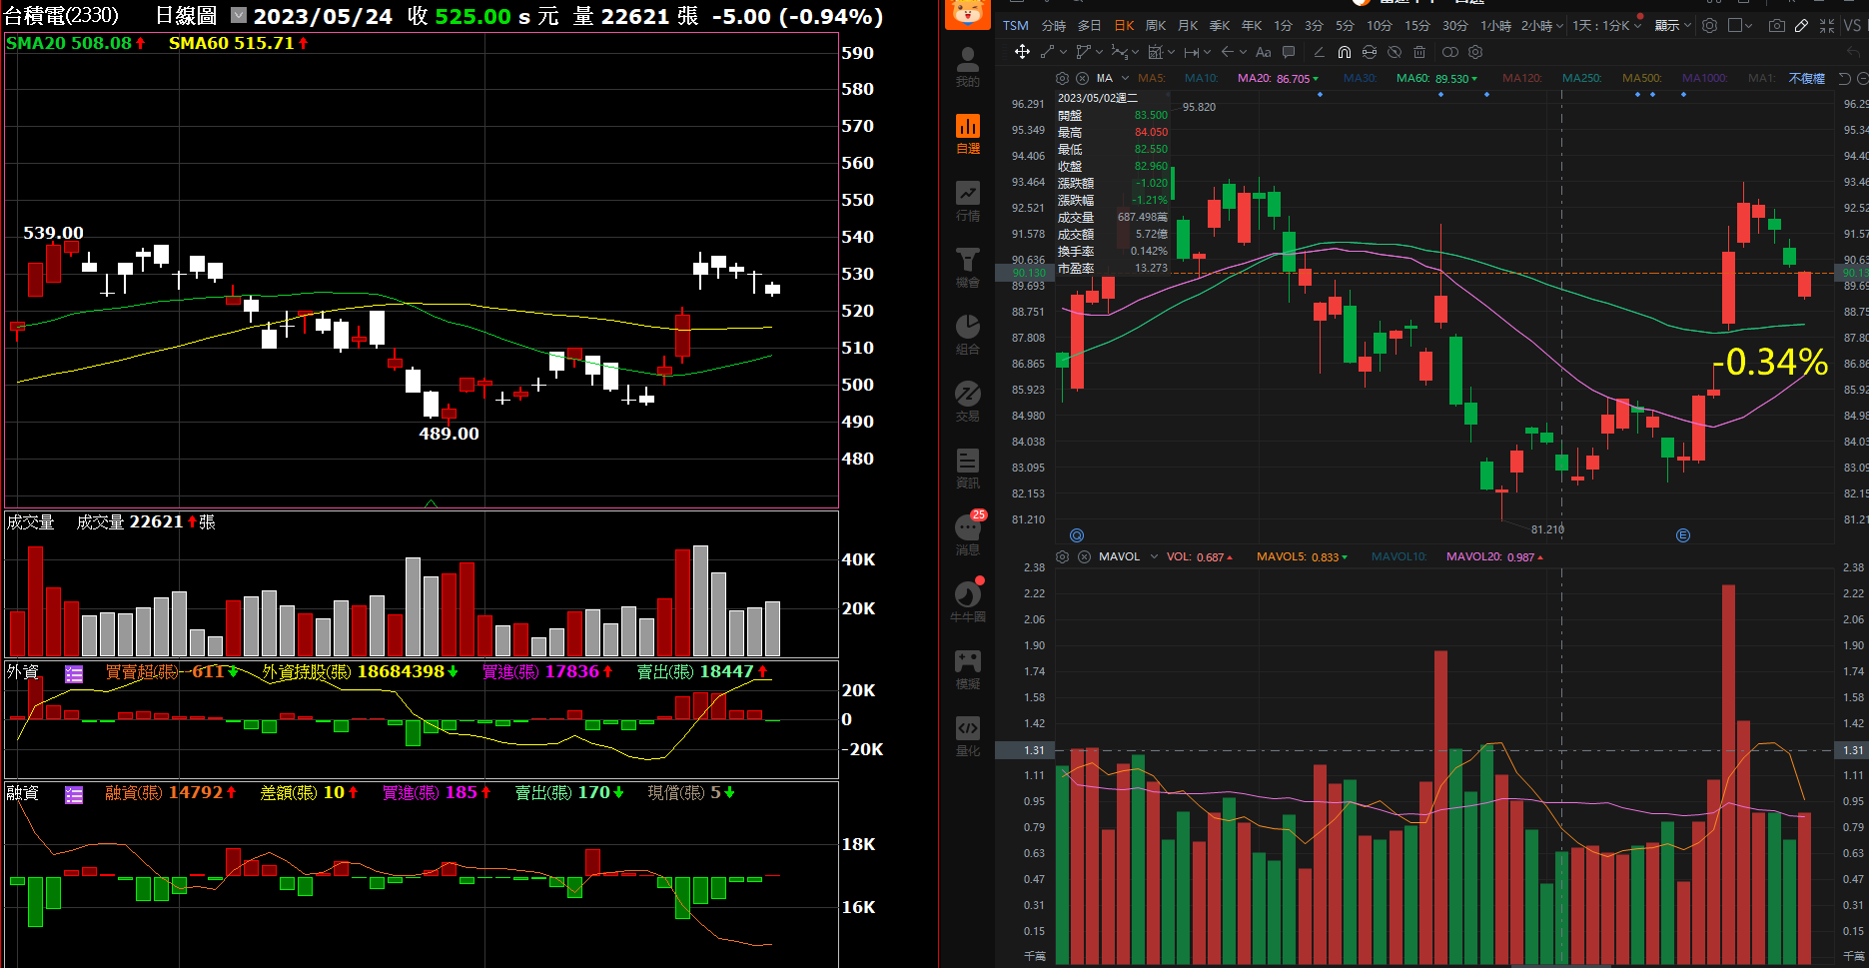Switch to the 月K monthly chart tab
1869x968 pixels.
[x=1188, y=26]
